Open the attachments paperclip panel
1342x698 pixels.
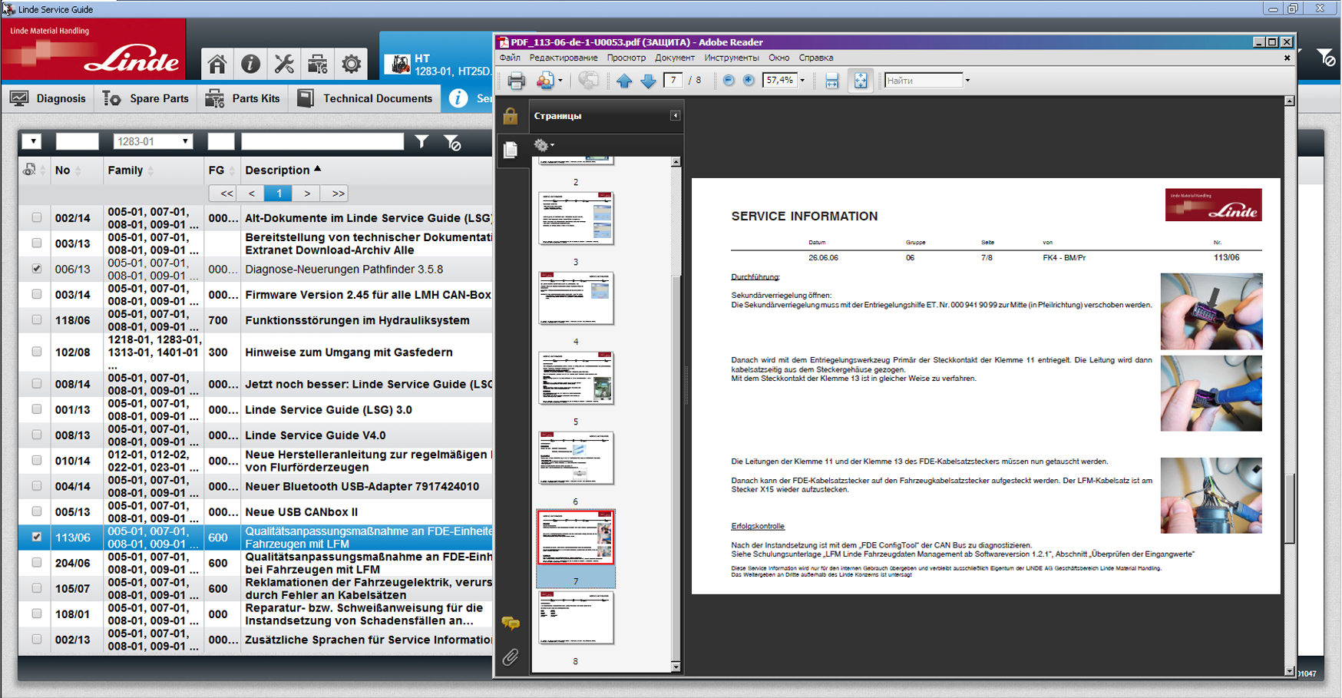coord(511,657)
